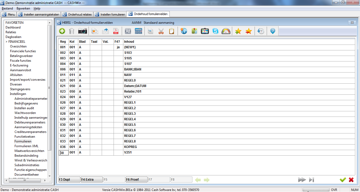
Task: Click the globe web icon
Action: click(x=184, y=31)
